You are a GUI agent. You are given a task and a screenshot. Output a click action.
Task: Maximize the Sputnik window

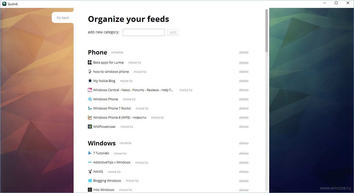point(336,3)
